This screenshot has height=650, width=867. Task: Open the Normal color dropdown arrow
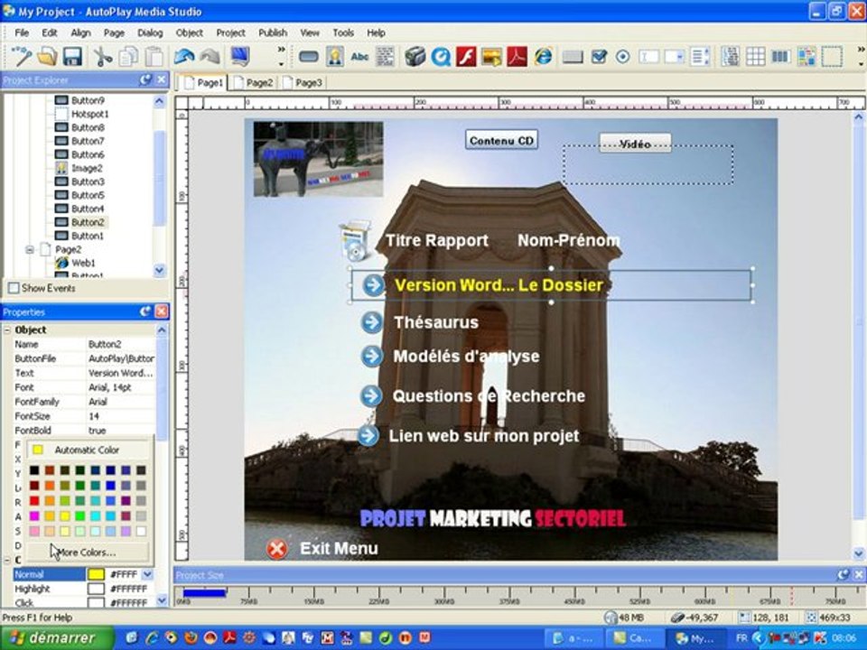[147, 574]
